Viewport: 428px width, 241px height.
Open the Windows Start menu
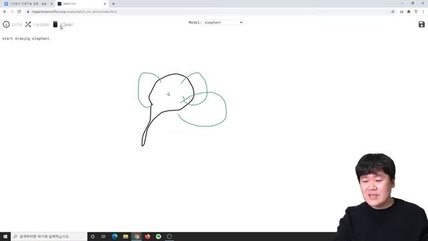pos(5,236)
